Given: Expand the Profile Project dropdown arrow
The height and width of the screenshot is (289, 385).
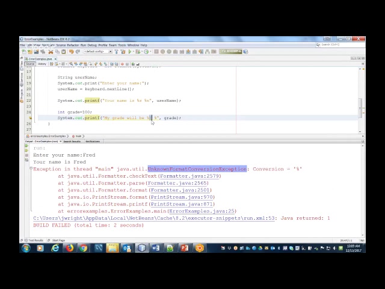Looking at the screenshot, I should pyautogui.click(x=150, y=52).
